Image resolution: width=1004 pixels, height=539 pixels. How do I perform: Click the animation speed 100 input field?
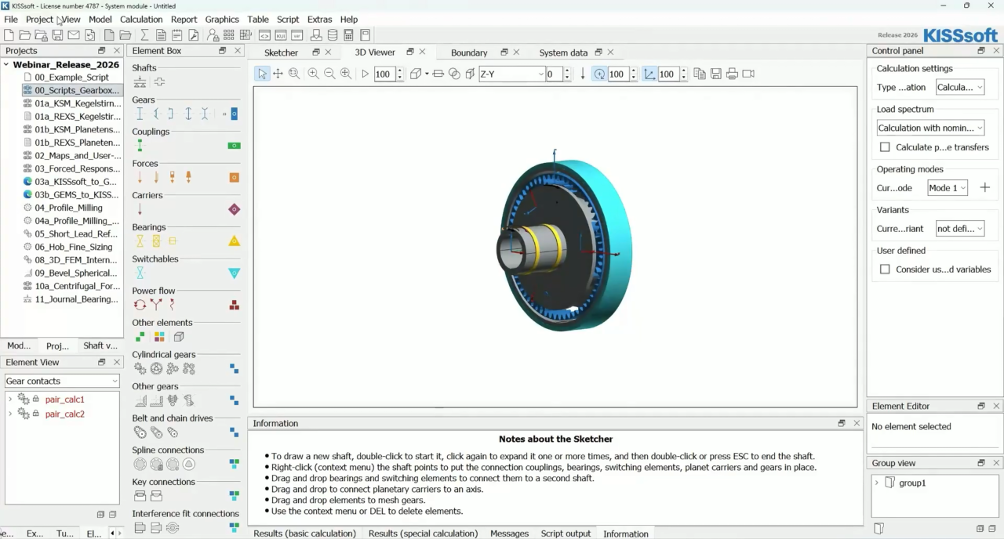[x=384, y=74]
